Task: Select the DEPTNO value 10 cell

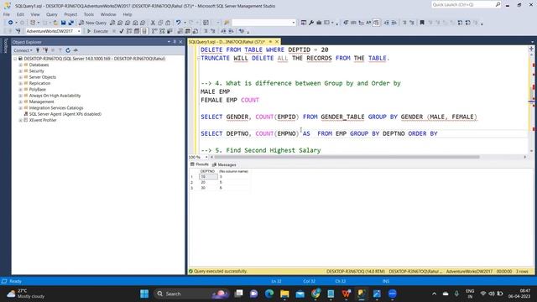Action: tap(208, 177)
